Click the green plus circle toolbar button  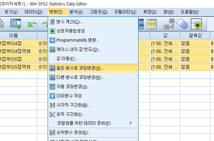[196, 24]
